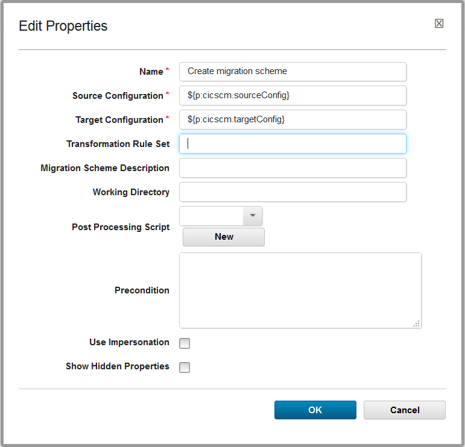Click the Show Hidden Properties label text
This screenshot has width=465, height=447.
tap(118, 366)
